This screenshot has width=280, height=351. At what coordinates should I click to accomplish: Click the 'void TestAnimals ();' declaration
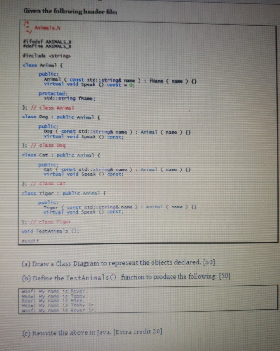[50, 231]
